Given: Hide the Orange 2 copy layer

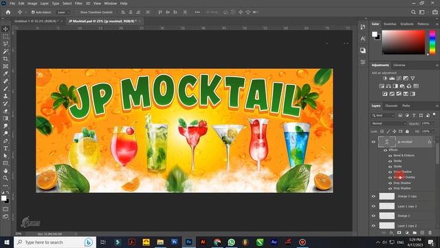Looking at the screenshot, I should (x=373, y=196).
